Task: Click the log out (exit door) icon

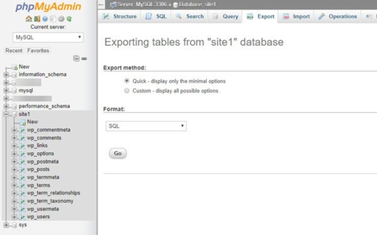Action: (x=37, y=19)
